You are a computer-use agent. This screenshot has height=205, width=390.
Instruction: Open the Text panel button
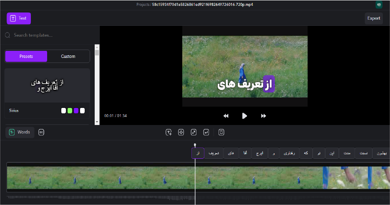pyautogui.click(x=19, y=18)
